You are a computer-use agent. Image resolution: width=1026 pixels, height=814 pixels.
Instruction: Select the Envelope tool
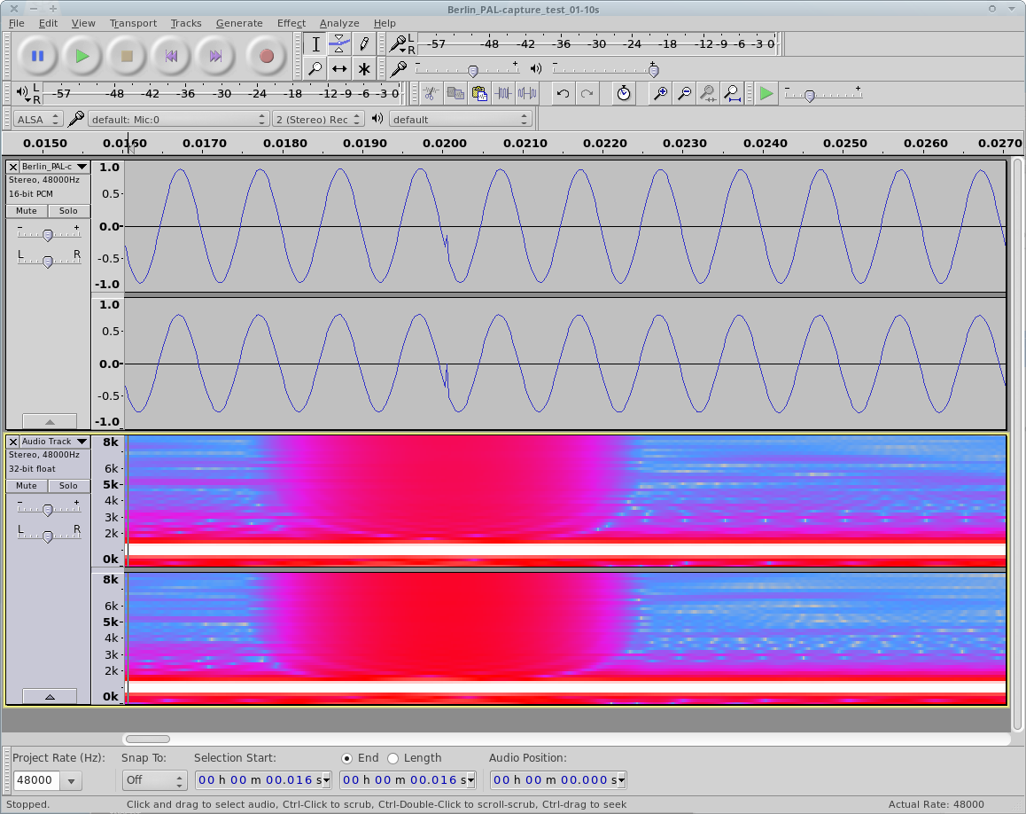(339, 43)
